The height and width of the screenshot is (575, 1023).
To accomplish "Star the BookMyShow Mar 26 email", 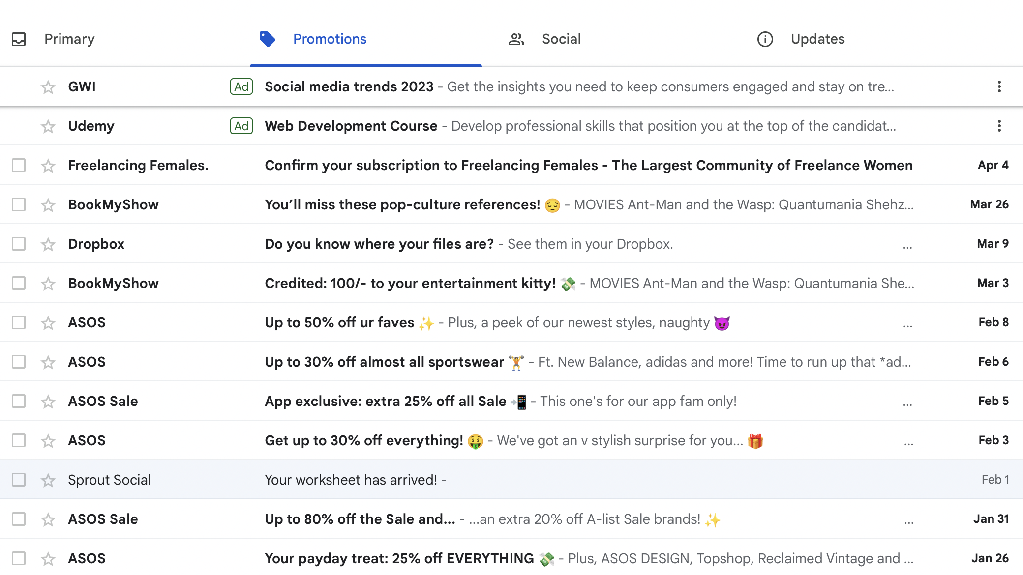I will 48,205.
